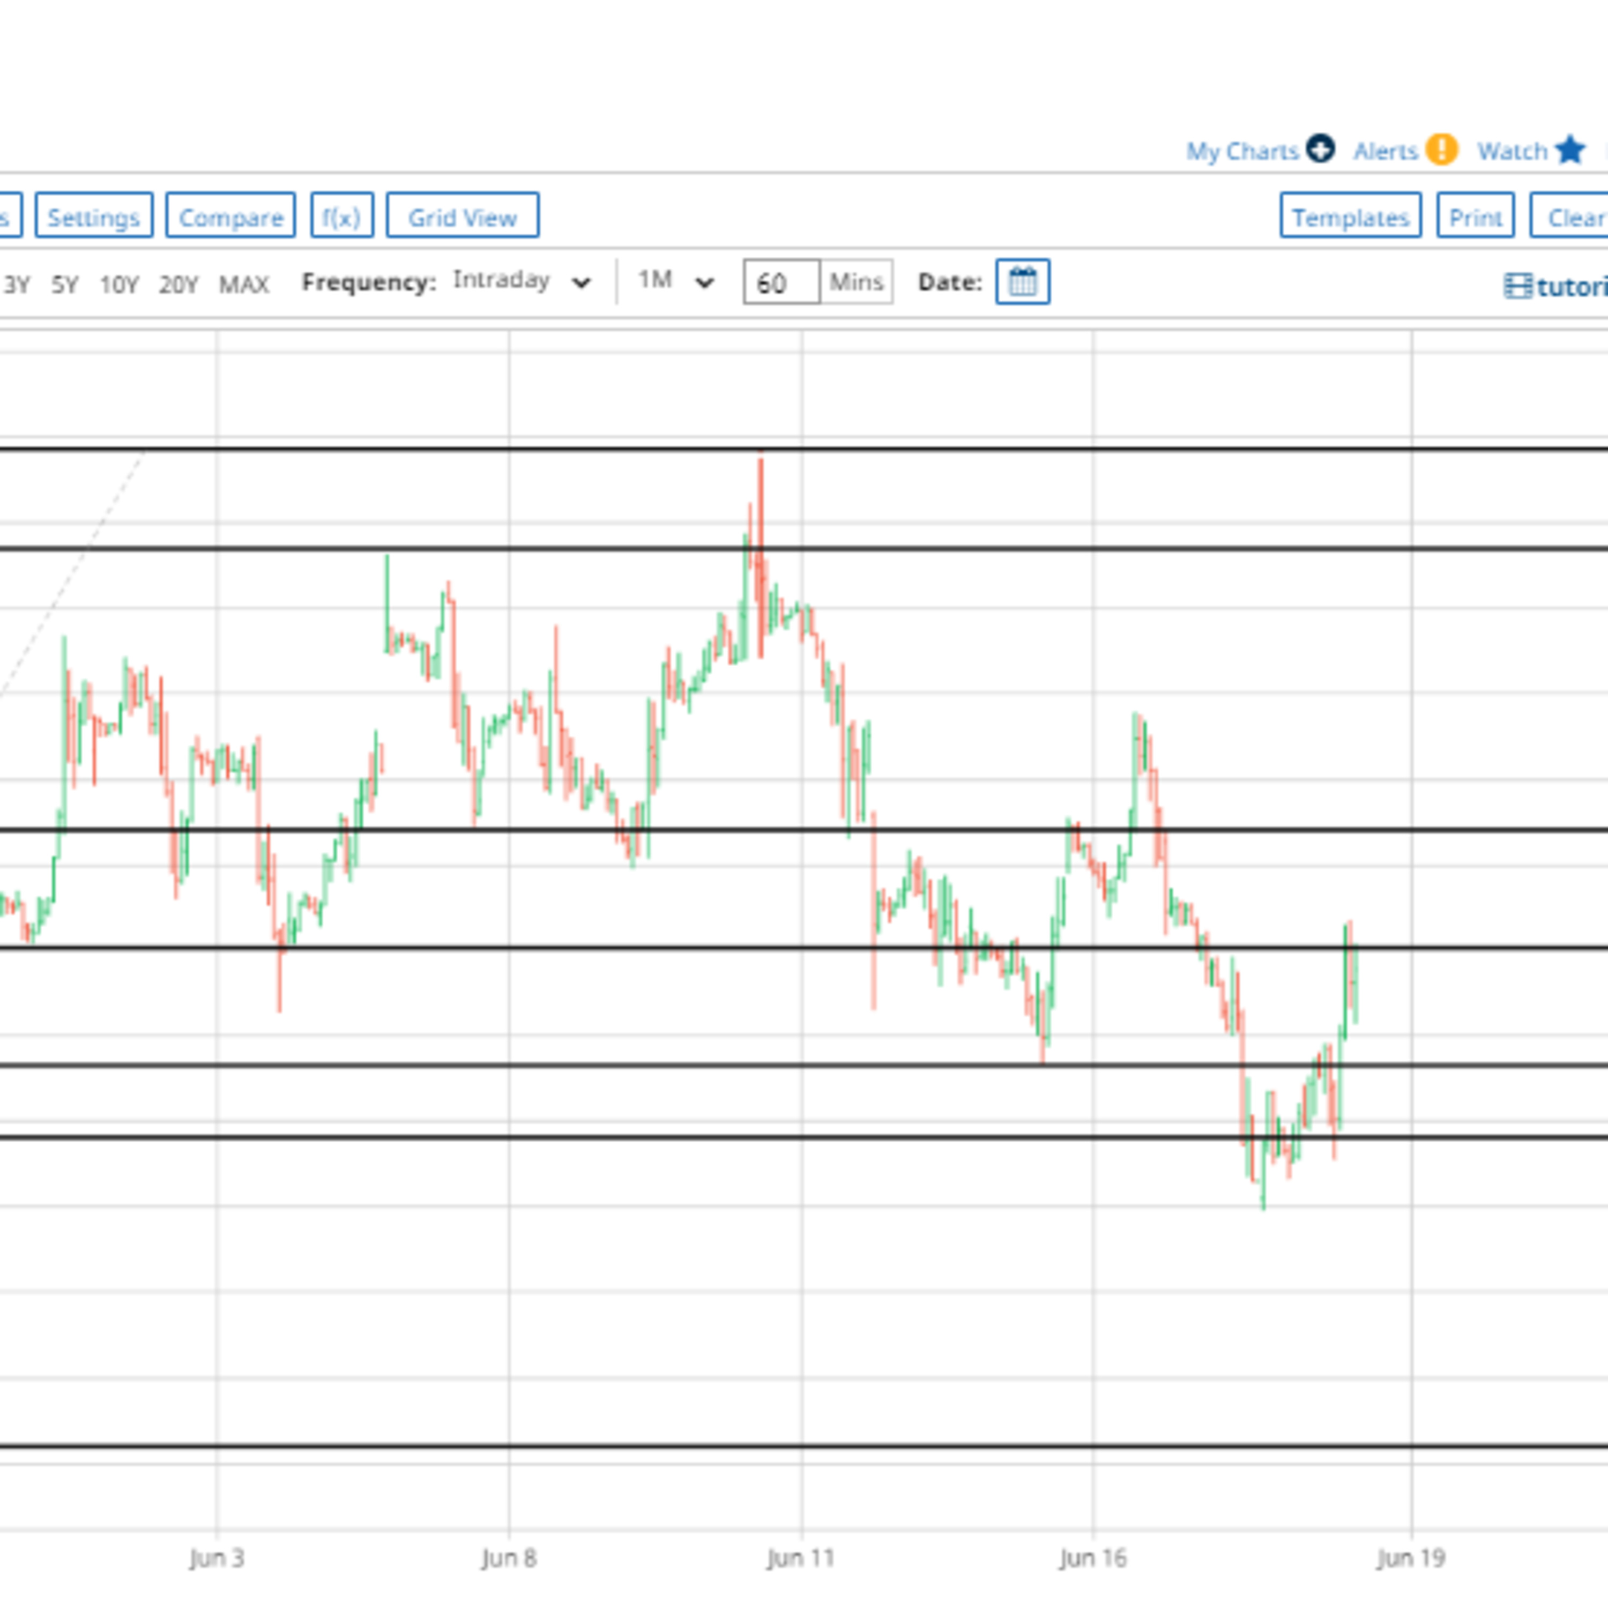Click the Jun 8 axis label
Screen dimensions: 1608x1608
pos(509,1558)
